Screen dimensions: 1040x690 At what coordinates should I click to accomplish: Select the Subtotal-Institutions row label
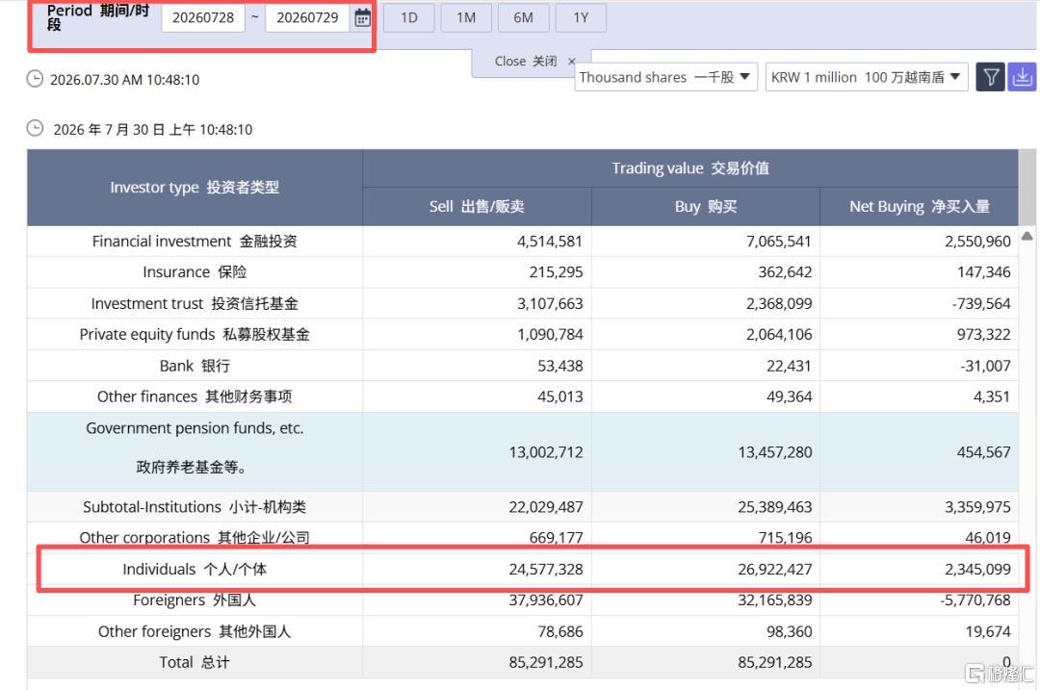tap(195, 507)
